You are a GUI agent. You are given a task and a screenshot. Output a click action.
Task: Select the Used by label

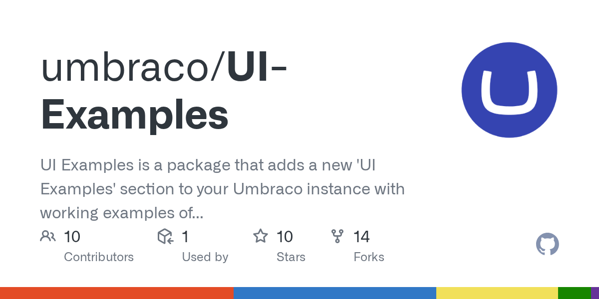point(205,257)
